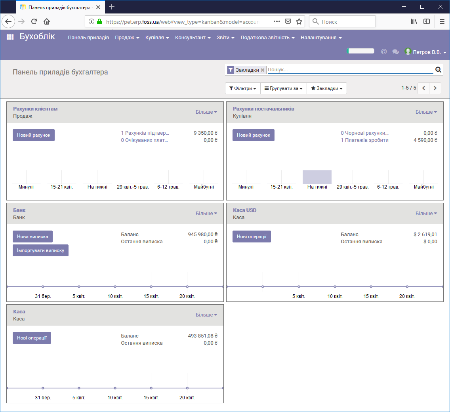
Task: Click Нові операції in Каса USD card
Action: coord(252,237)
